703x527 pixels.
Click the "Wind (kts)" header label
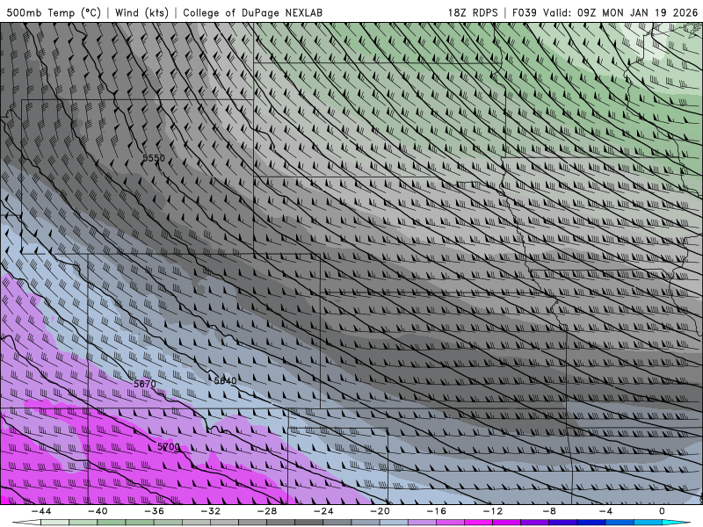[141, 12]
